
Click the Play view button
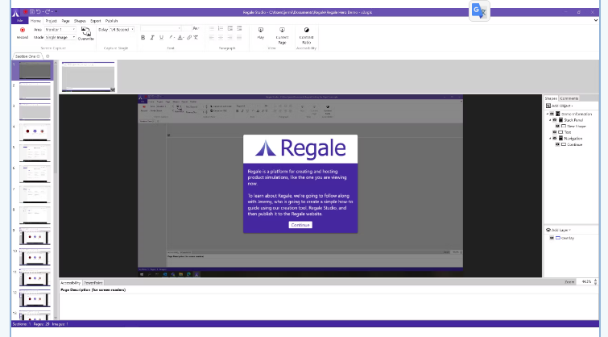[x=261, y=33]
